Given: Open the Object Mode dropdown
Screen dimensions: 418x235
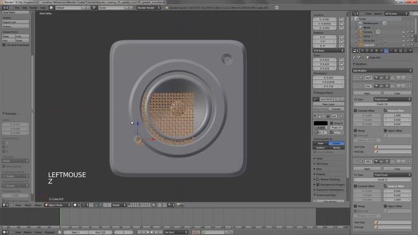Looking at the screenshot, I should pyautogui.click(x=57, y=205).
